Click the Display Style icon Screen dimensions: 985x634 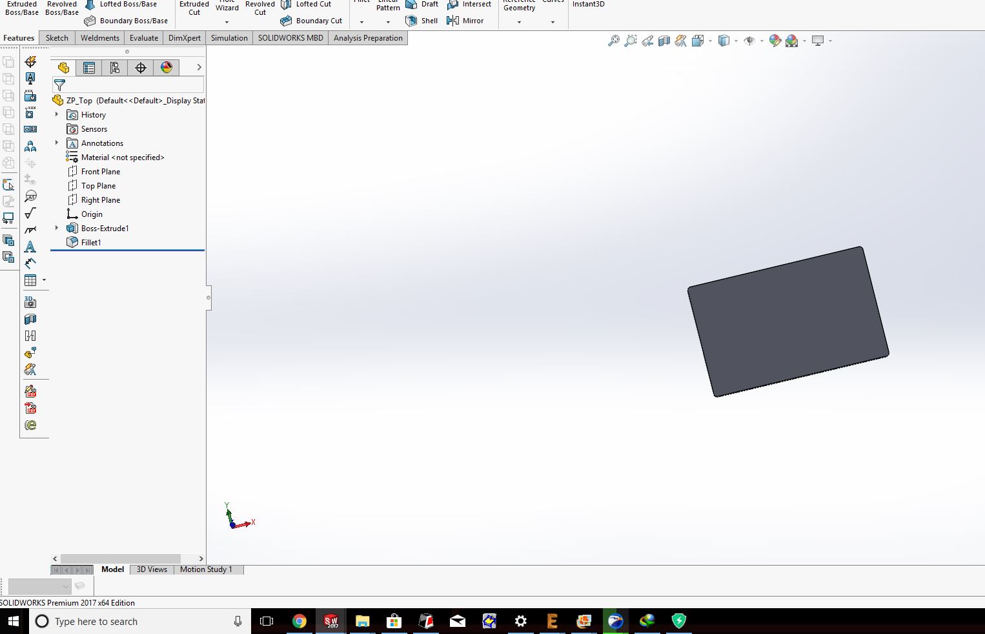pos(724,41)
